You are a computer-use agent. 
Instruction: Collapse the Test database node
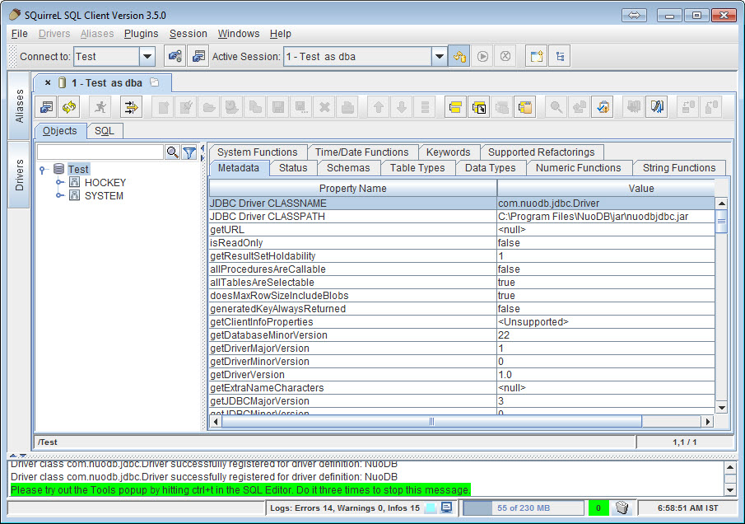pos(42,169)
